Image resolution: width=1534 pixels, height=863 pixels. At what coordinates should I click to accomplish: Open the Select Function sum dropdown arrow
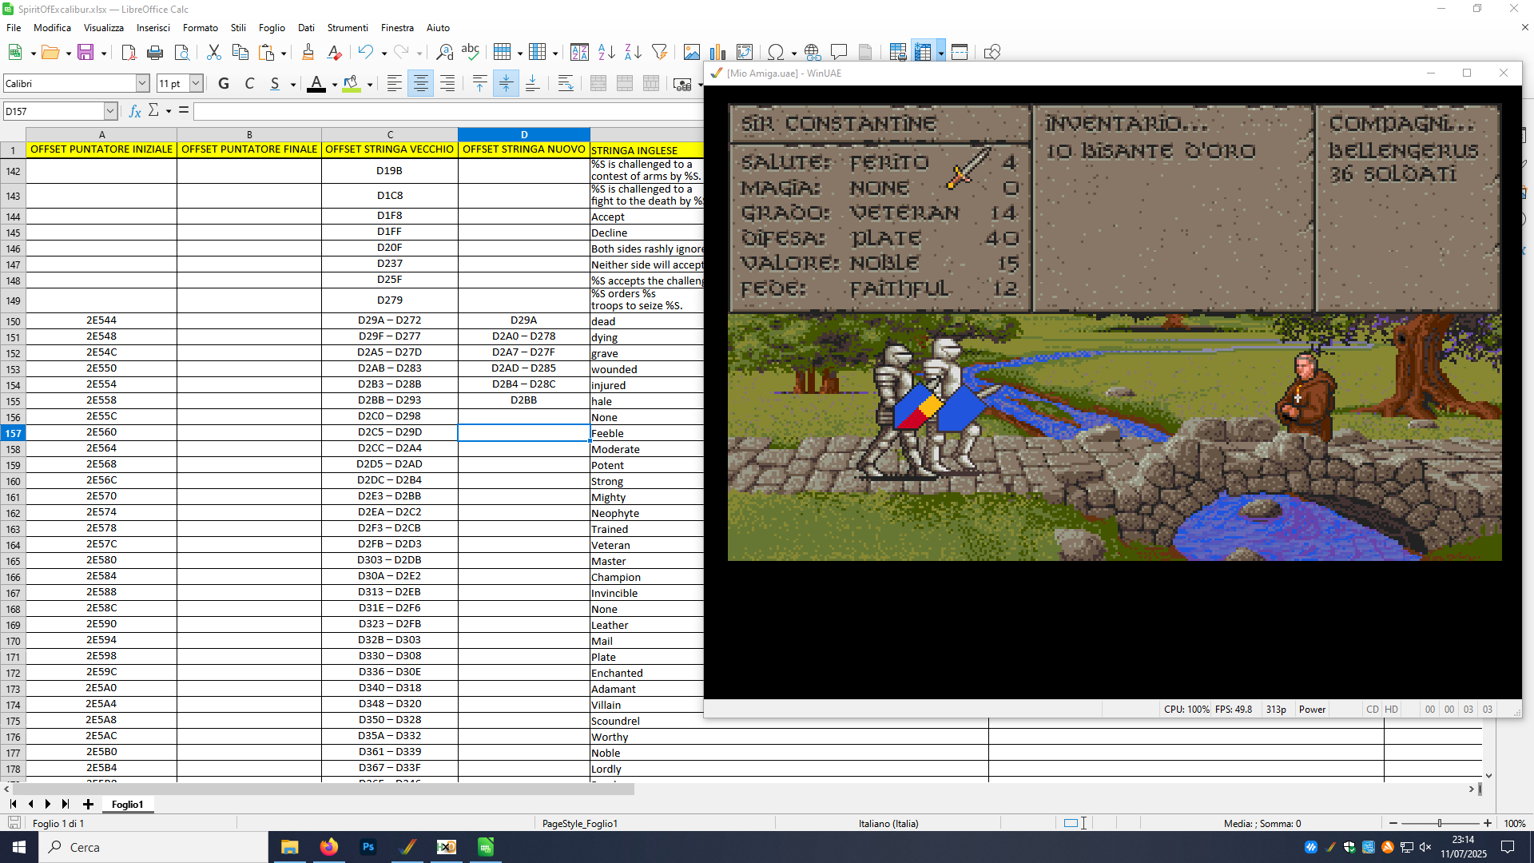169,111
